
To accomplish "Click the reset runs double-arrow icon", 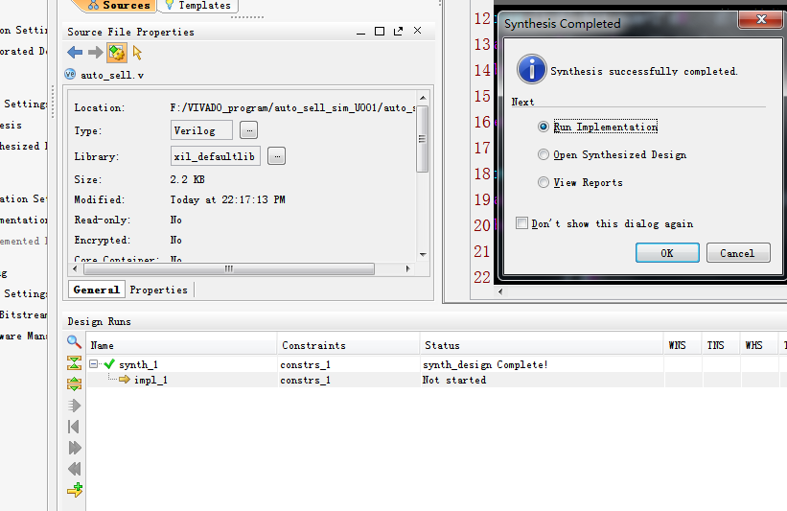I will 74,469.
